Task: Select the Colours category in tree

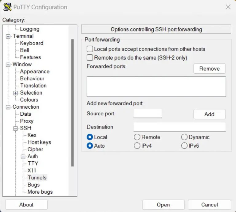Action: (29, 100)
